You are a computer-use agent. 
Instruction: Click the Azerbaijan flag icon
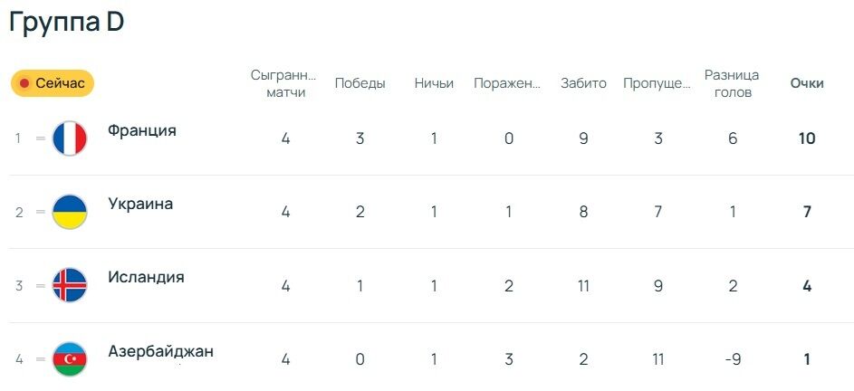tap(70, 359)
